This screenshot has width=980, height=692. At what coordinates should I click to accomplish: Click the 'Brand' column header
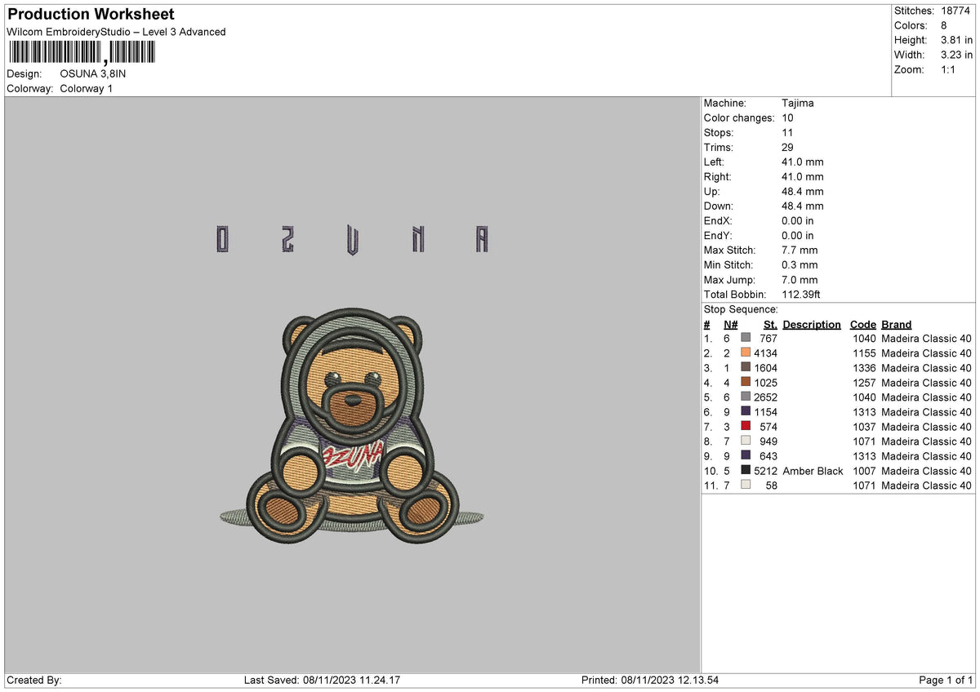tap(896, 324)
